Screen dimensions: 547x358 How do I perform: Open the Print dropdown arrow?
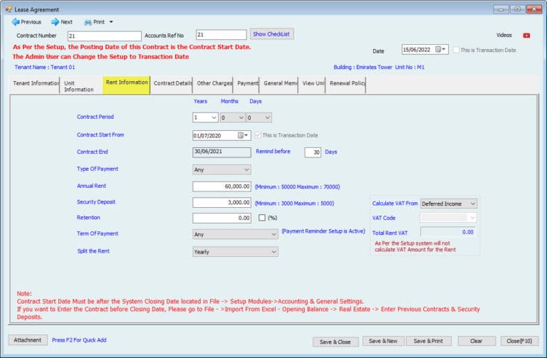click(x=111, y=22)
